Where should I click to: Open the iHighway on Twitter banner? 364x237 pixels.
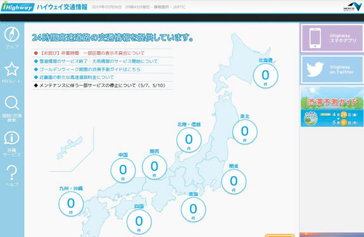332,70
